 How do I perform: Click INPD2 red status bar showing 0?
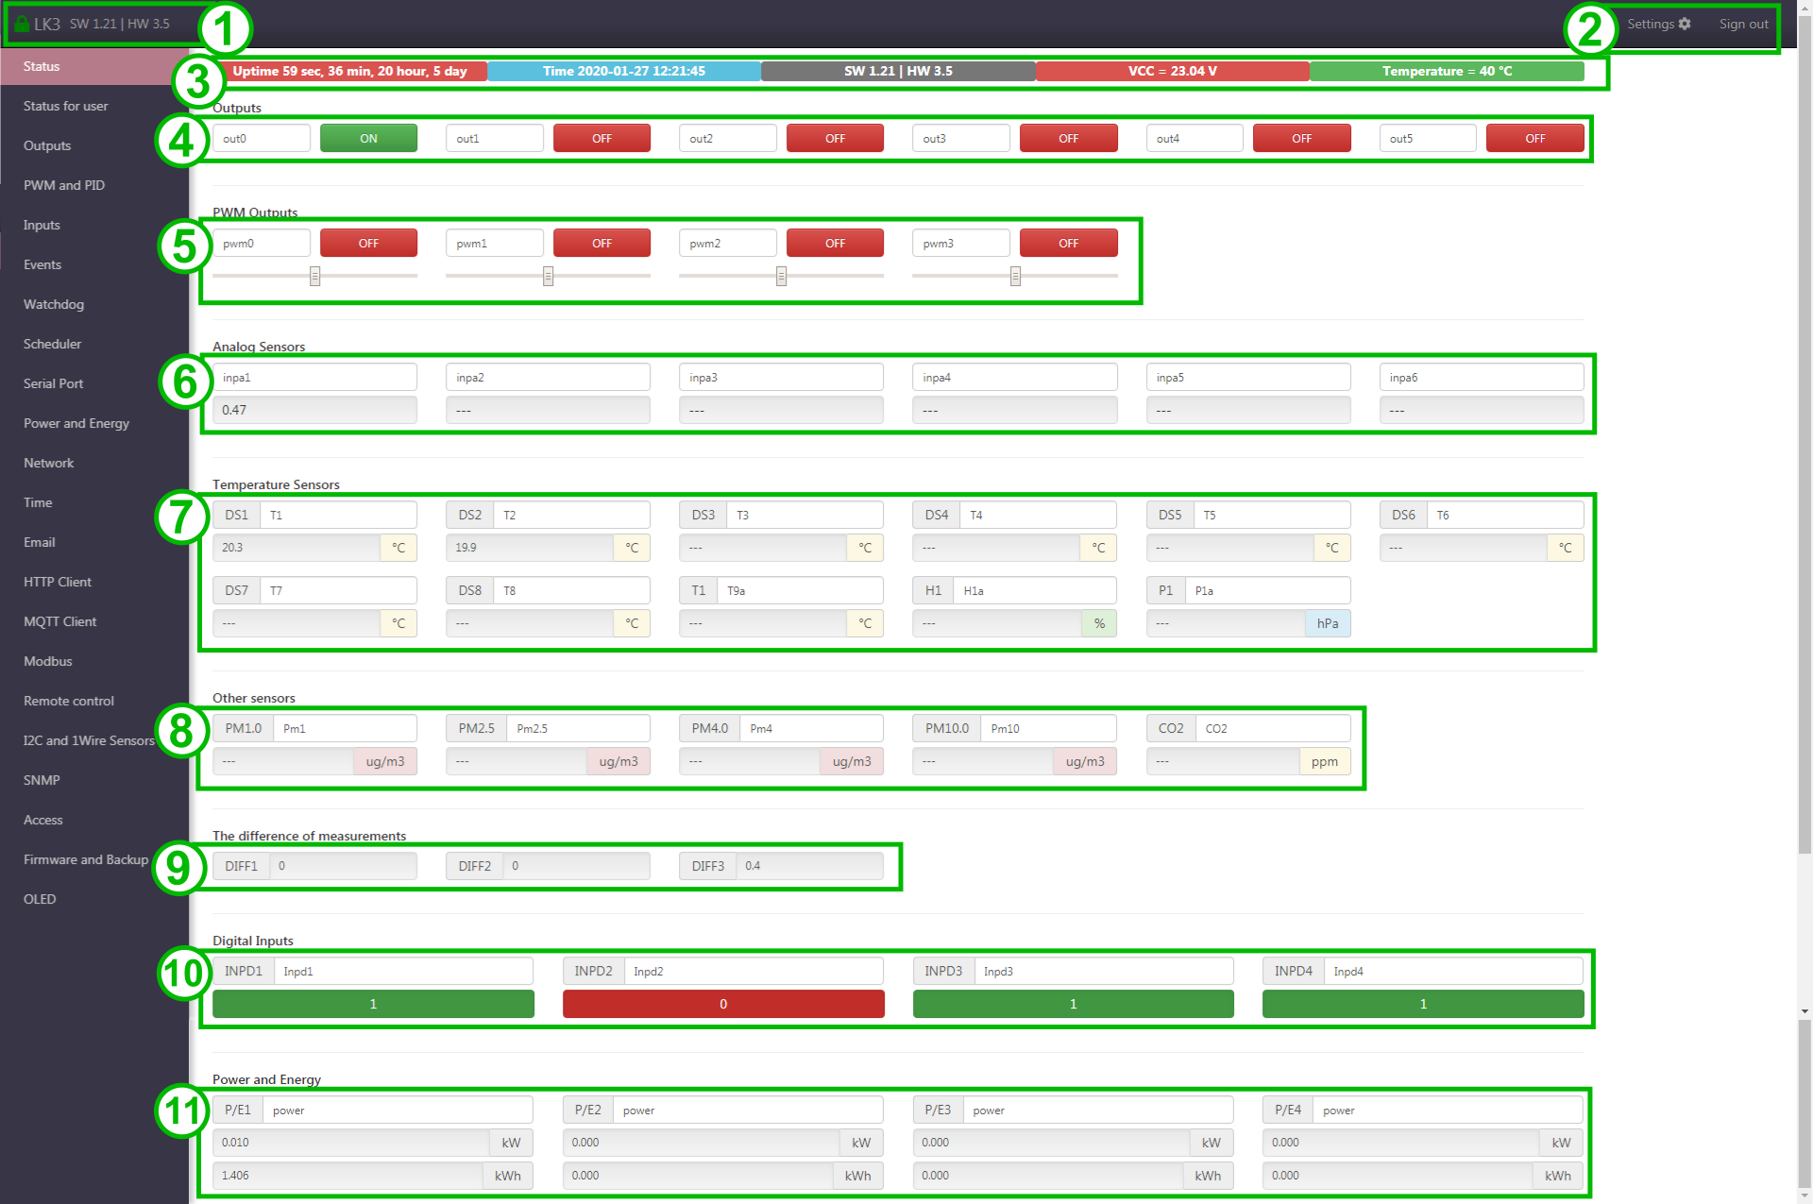(x=723, y=1004)
